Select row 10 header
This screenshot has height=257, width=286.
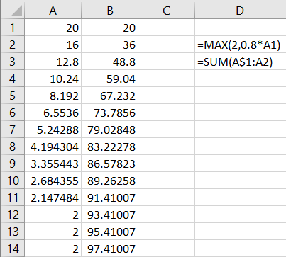[x=12, y=181]
